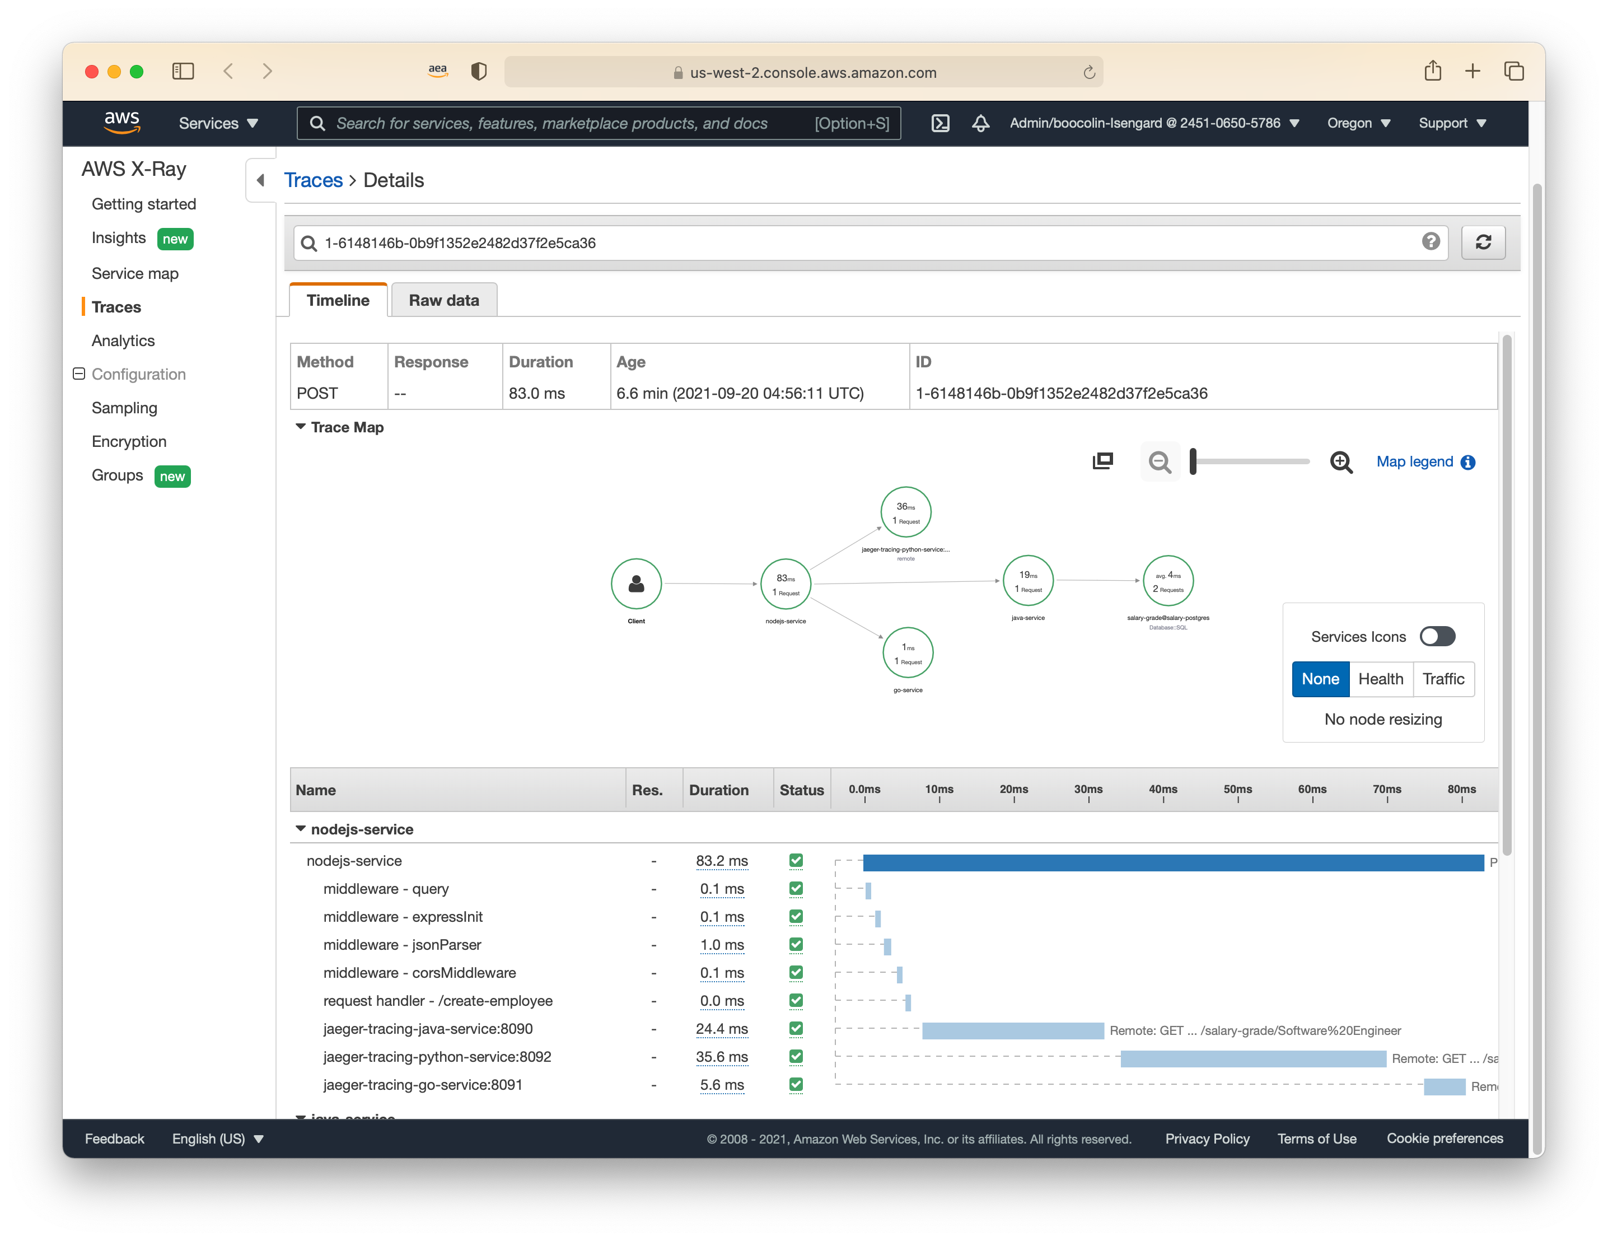This screenshot has width=1608, height=1241.
Task: Switch to the Raw data tab
Action: [444, 300]
